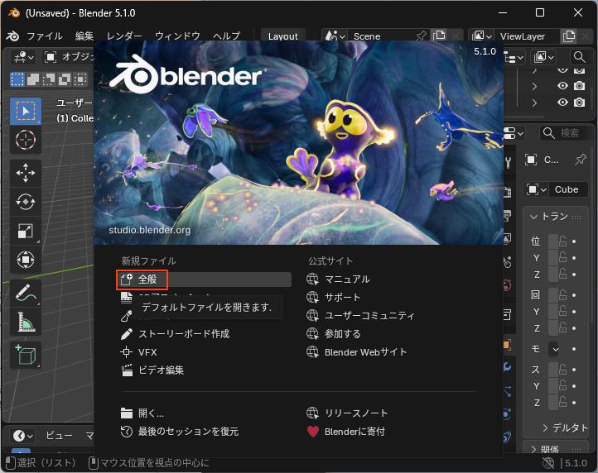Open the 3D Viewport editor type dropdown
This screenshot has height=473, width=598.
pos(23,58)
